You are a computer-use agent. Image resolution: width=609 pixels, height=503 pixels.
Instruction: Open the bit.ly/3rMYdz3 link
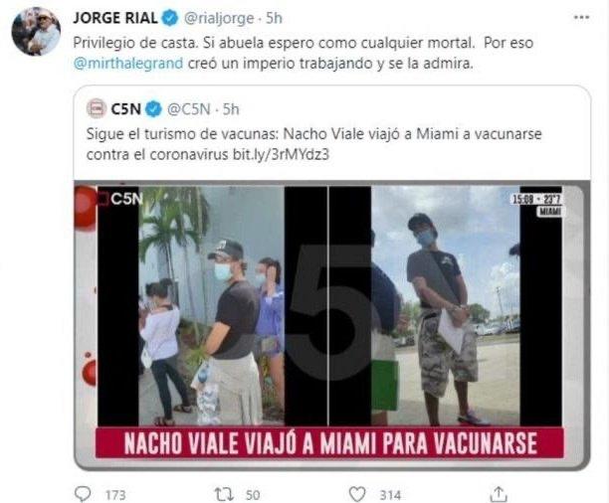click(281, 154)
